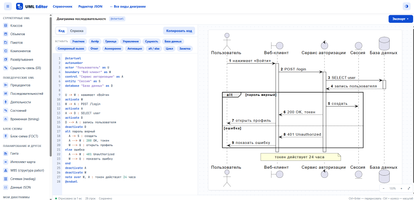414x200 pixels.
Task: Select the Блок-схема (ГОСТ) icon
Action: tap(6, 137)
